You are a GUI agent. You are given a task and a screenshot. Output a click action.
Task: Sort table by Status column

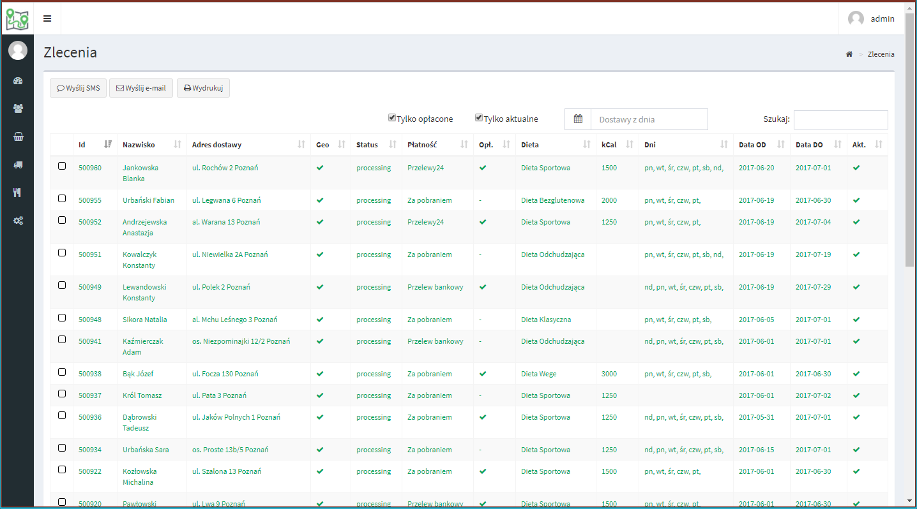coord(377,145)
